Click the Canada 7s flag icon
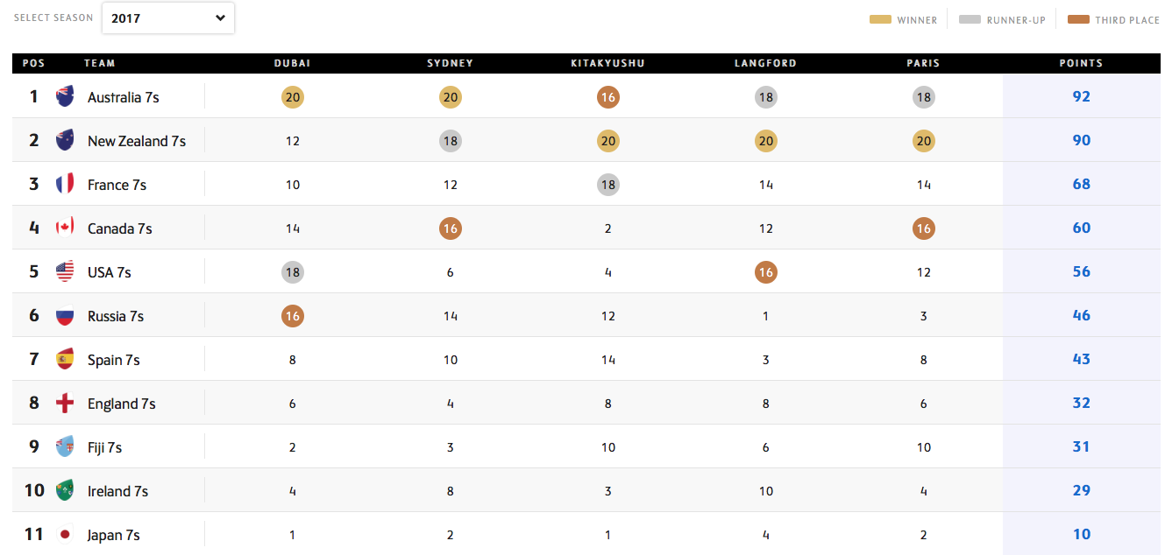 [x=65, y=228]
